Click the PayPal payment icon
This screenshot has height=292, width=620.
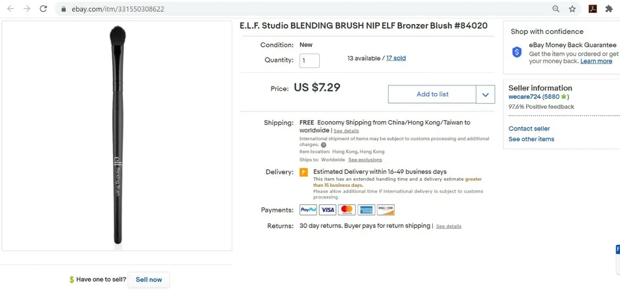(x=308, y=210)
